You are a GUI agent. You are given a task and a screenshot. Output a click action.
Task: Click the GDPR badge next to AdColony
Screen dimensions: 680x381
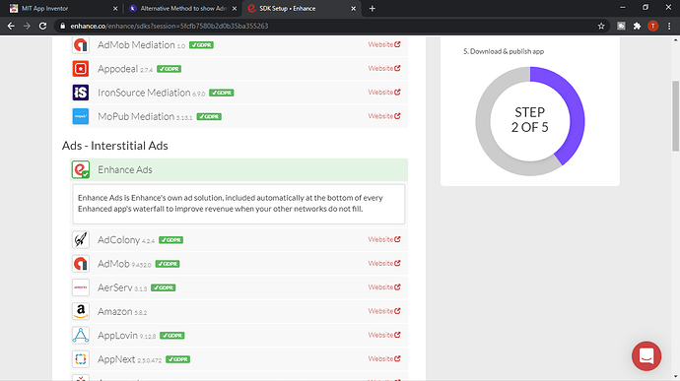tap(170, 239)
